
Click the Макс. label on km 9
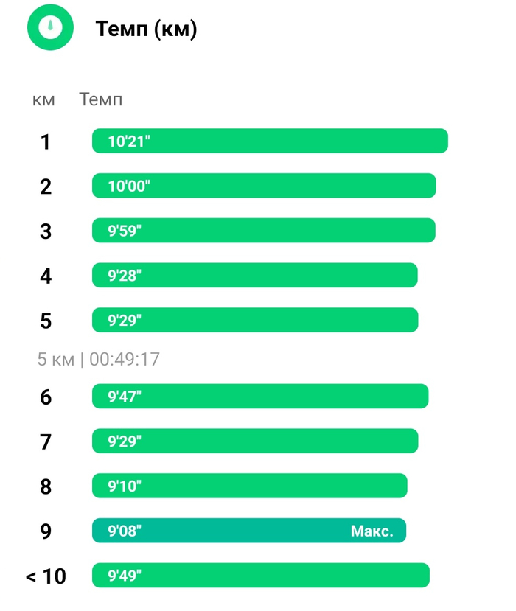(372, 531)
